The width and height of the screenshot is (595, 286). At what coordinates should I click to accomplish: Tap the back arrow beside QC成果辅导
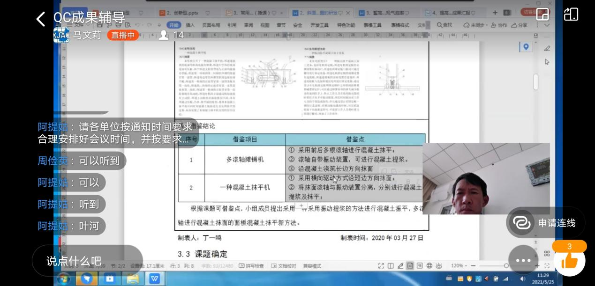point(41,19)
